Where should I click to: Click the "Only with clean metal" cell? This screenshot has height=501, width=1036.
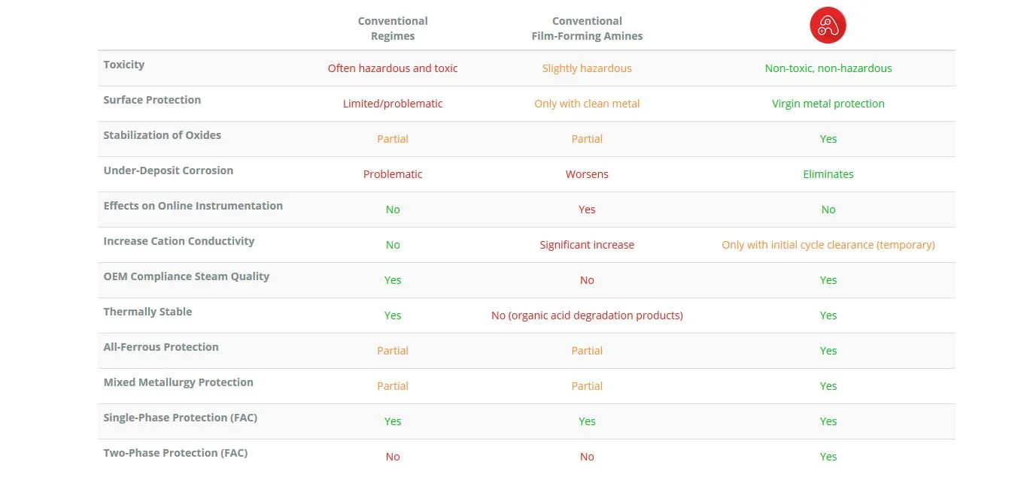point(587,104)
